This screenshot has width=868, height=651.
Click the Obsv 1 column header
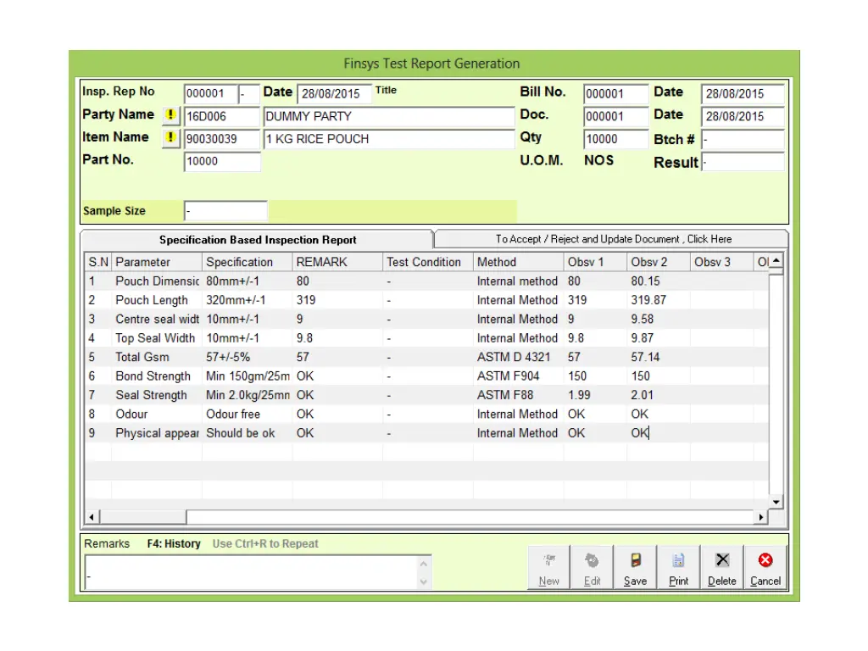click(595, 262)
